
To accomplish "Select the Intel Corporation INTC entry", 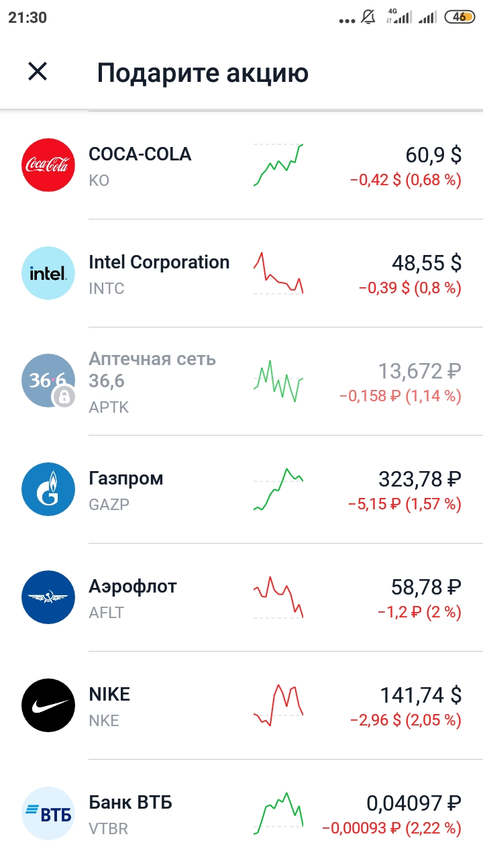I will pyautogui.click(x=241, y=273).
